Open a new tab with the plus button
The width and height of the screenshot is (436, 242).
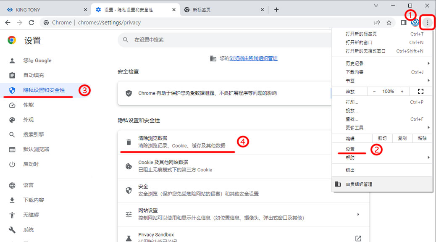tap(276, 10)
